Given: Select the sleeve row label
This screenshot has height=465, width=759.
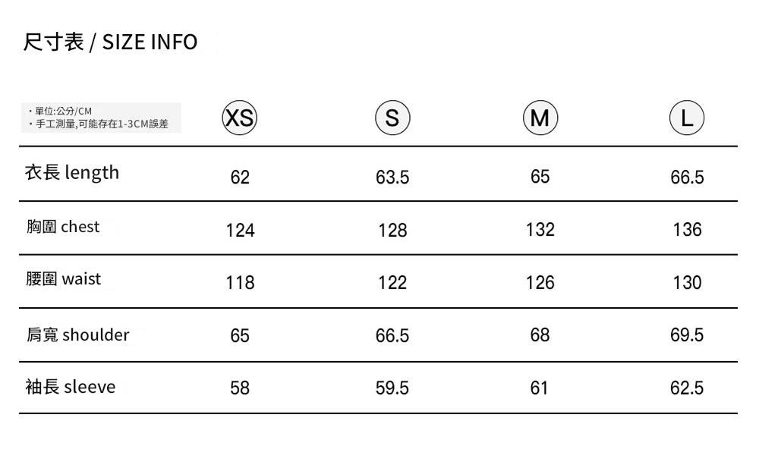Looking at the screenshot, I should pyautogui.click(x=71, y=388).
